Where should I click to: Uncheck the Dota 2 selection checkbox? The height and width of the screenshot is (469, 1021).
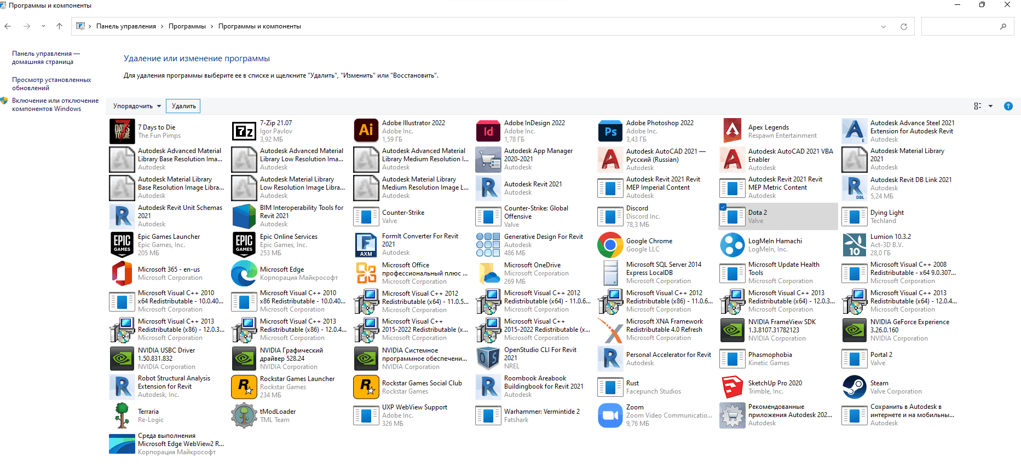click(723, 207)
